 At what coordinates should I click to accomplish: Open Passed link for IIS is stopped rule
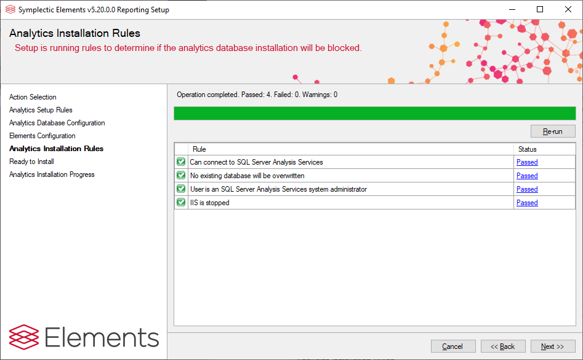coord(527,203)
